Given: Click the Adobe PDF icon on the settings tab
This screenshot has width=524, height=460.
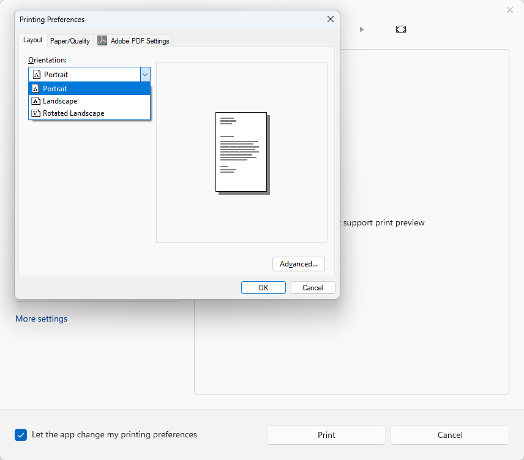Looking at the screenshot, I should [x=102, y=40].
